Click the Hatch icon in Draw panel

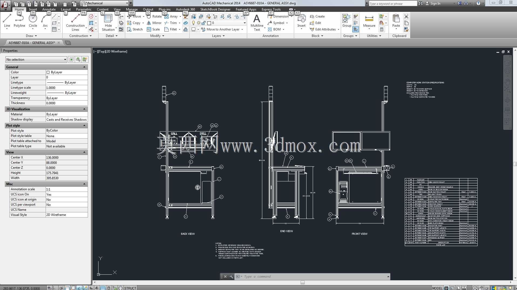(54, 29)
